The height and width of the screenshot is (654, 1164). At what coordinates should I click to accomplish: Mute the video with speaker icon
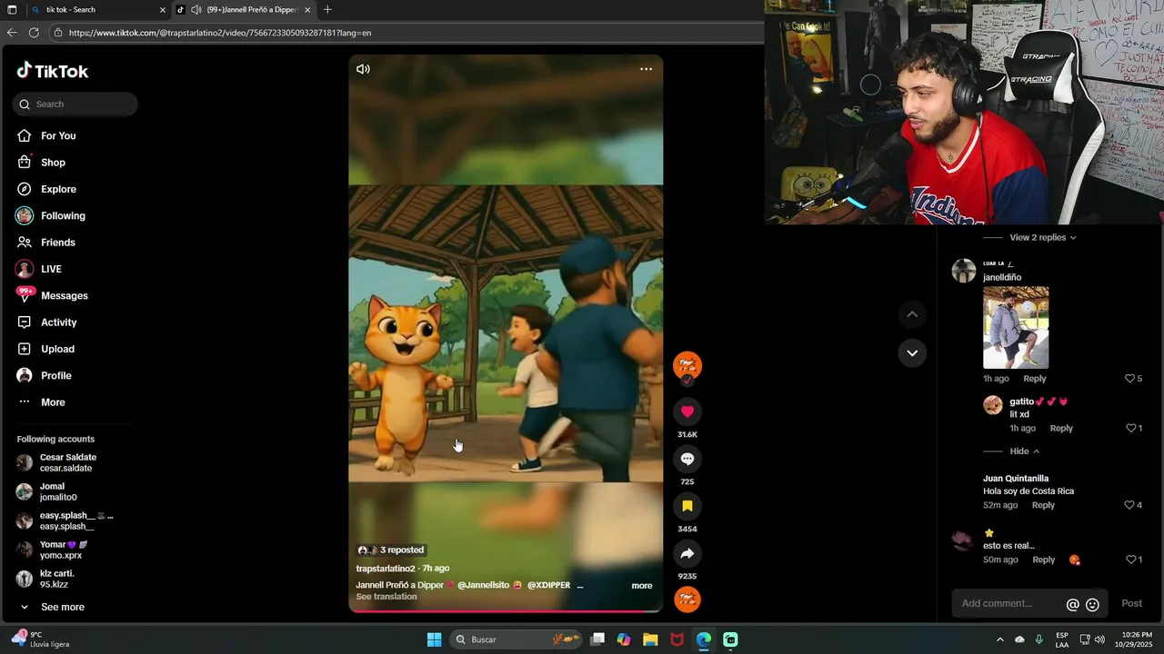click(x=363, y=69)
